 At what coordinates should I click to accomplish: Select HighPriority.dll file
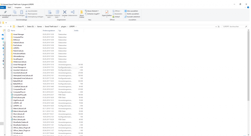pyautogui.click(x=18, y=100)
